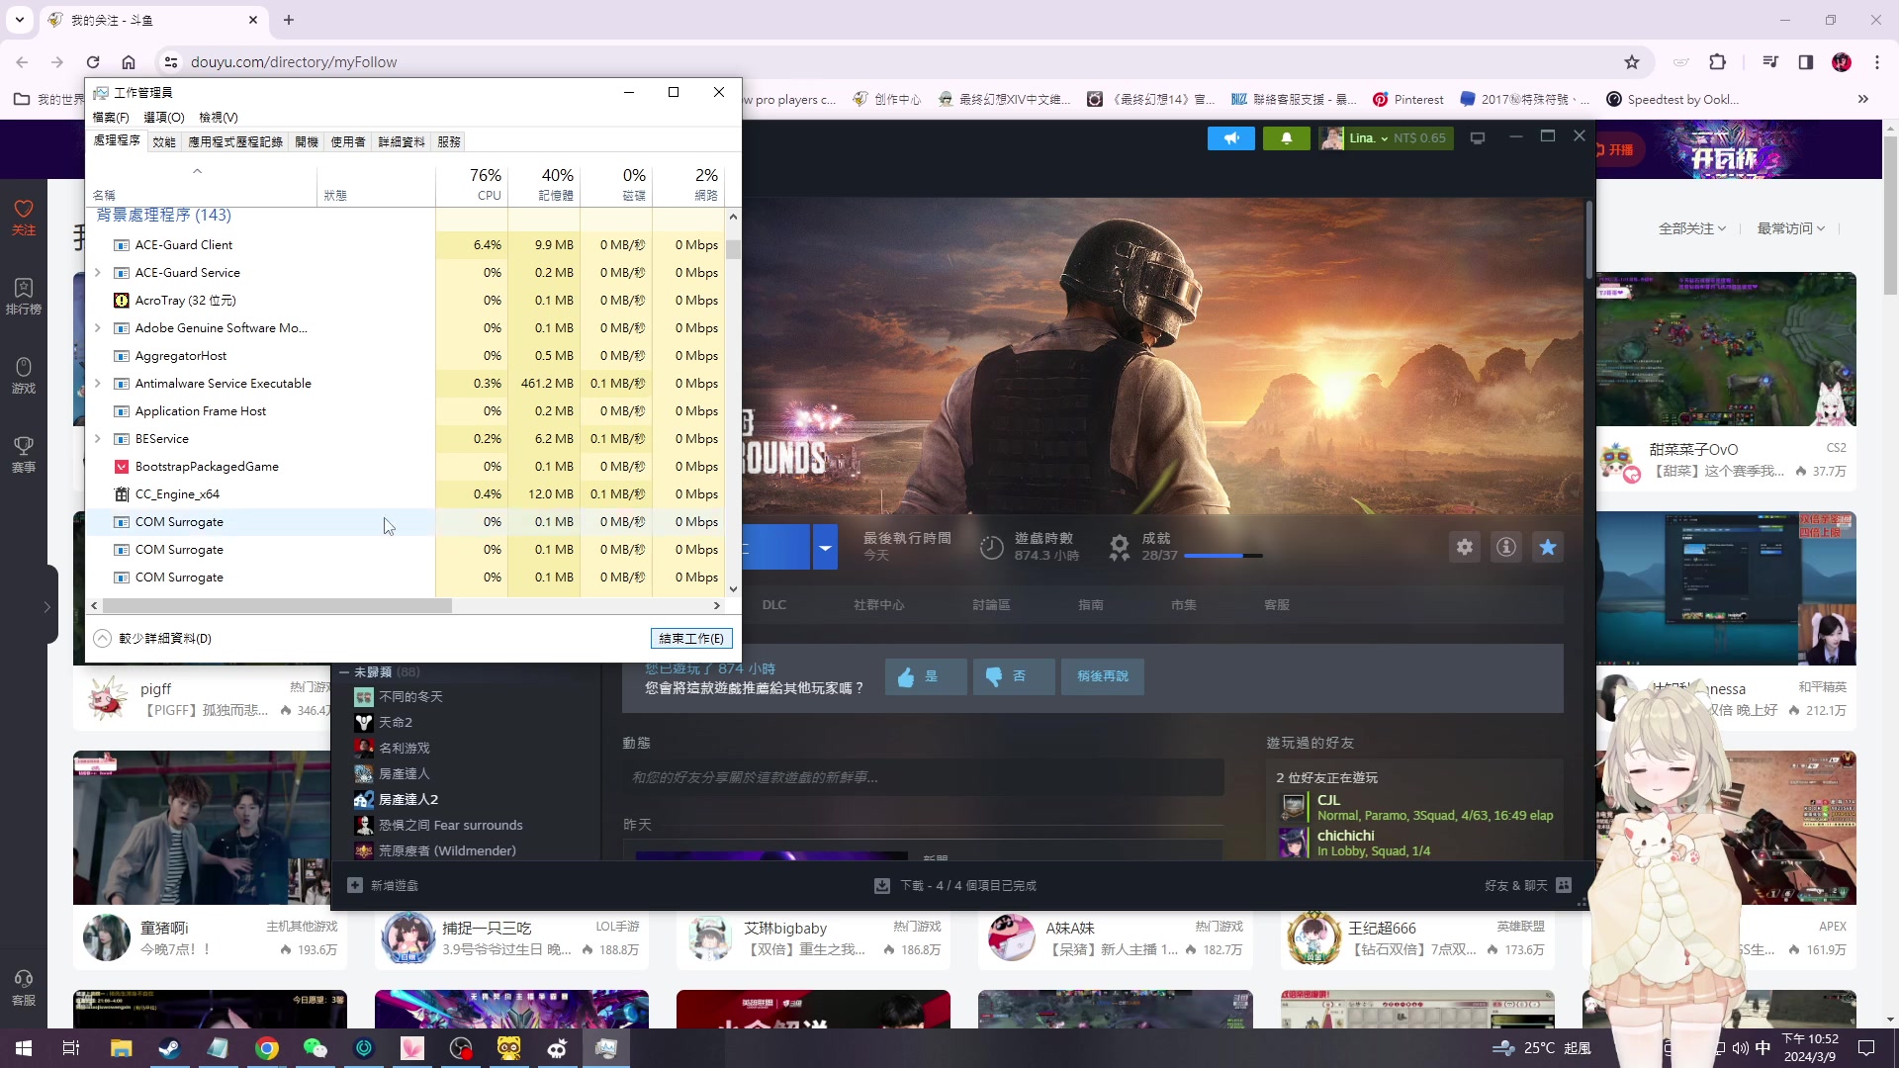Switch to 應用程式歷程記錄 tab
This screenshot has width=1899, height=1068.
tap(235, 141)
